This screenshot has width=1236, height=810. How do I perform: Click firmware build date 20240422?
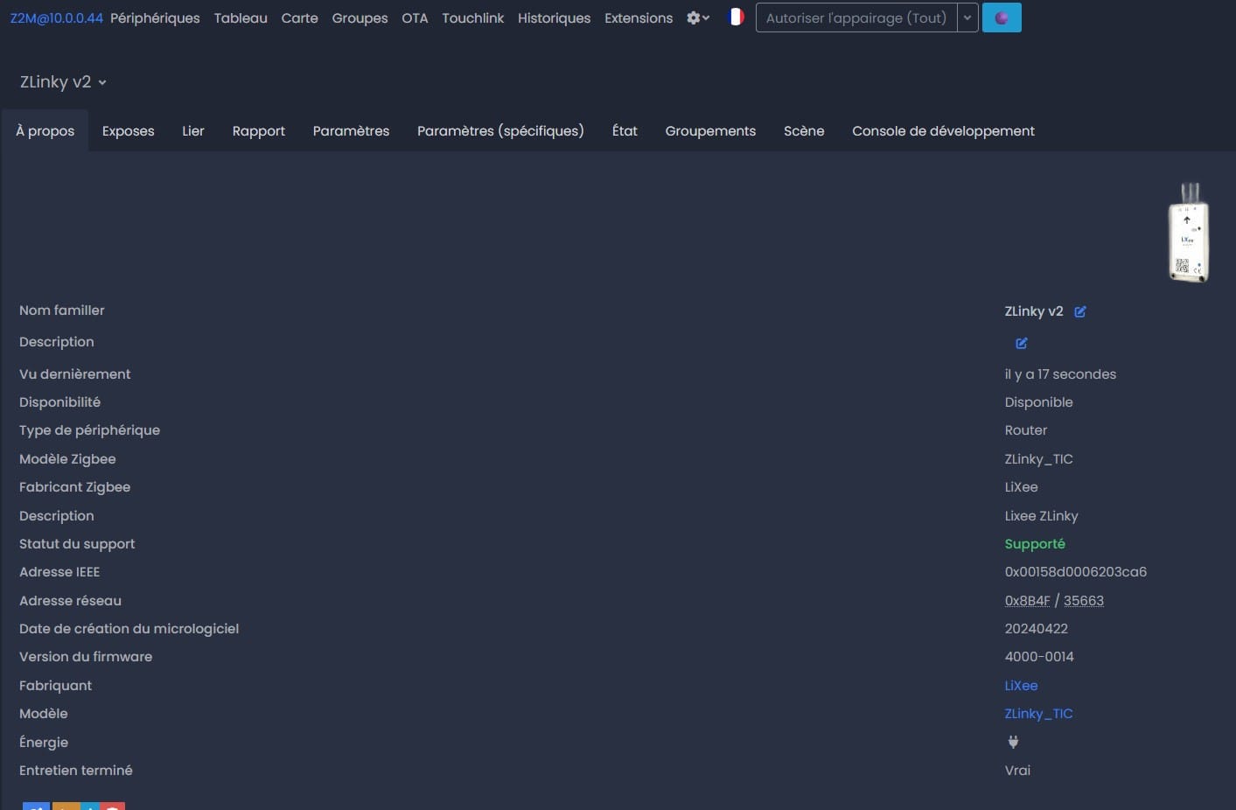coord(1037,629)
